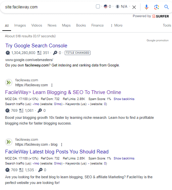The height and width of the screenshot is (190, 172).
Task: Click key icon in Latest blog Posts row
Action: tap(40, 170)
